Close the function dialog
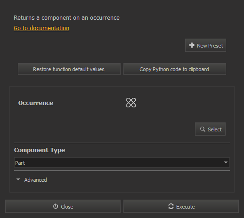 (63, 206)
